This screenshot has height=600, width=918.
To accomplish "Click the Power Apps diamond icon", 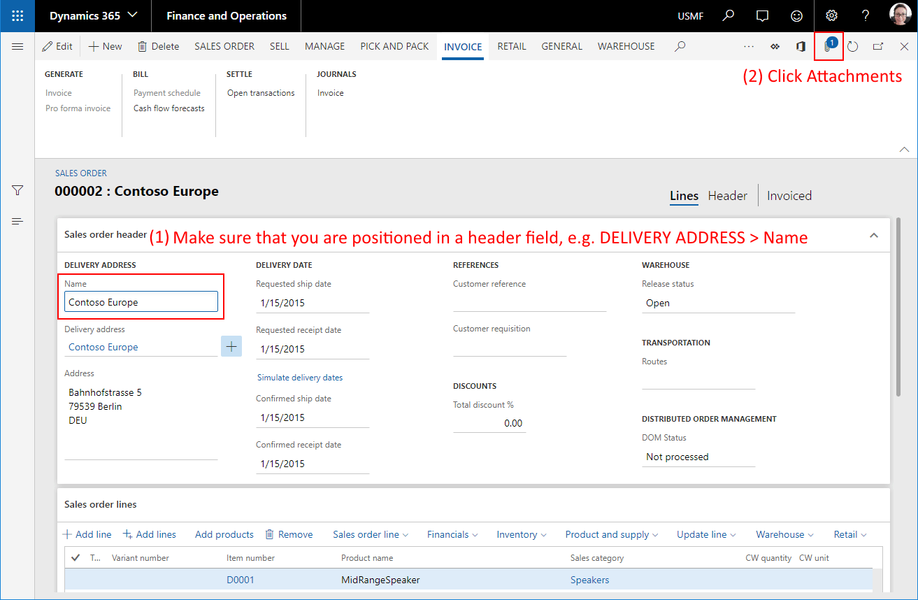I will (775, 46).
